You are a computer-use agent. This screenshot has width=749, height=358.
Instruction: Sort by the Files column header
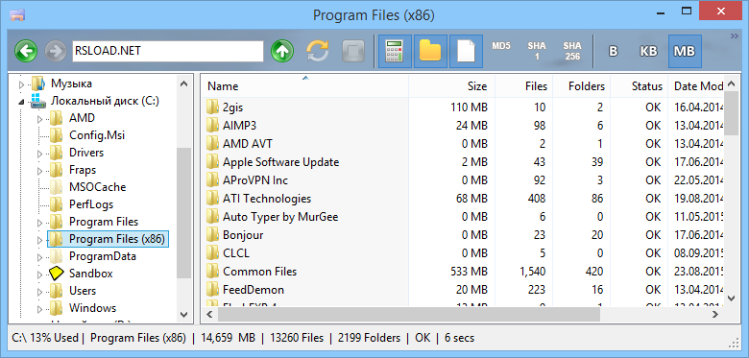point(524,86)
